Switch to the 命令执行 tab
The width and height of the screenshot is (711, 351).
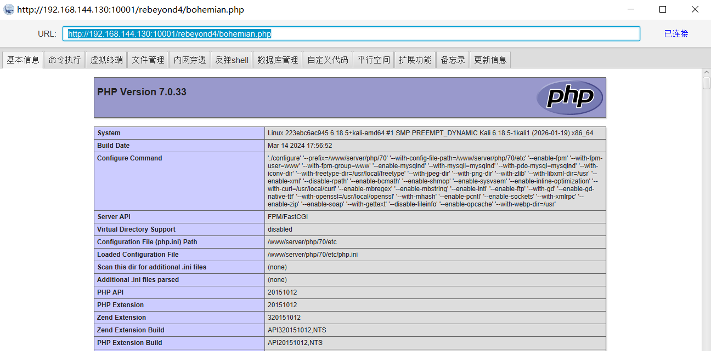tap(65, 60)
